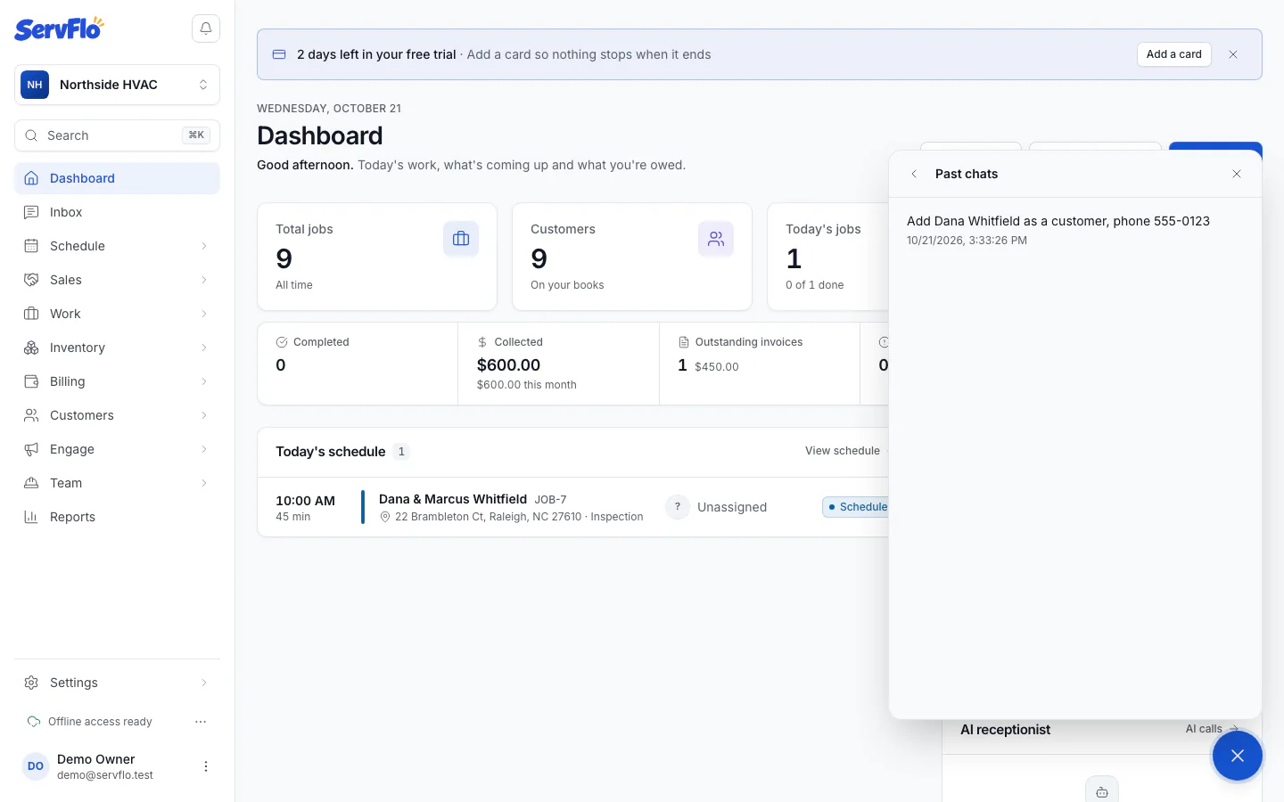The height and width of the screenshot is (802, 1284).
Task: Open Reports from the sidebar
Action: (x=117, y=517)
